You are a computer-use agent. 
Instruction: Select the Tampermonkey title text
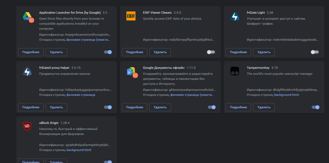point(258,68)
